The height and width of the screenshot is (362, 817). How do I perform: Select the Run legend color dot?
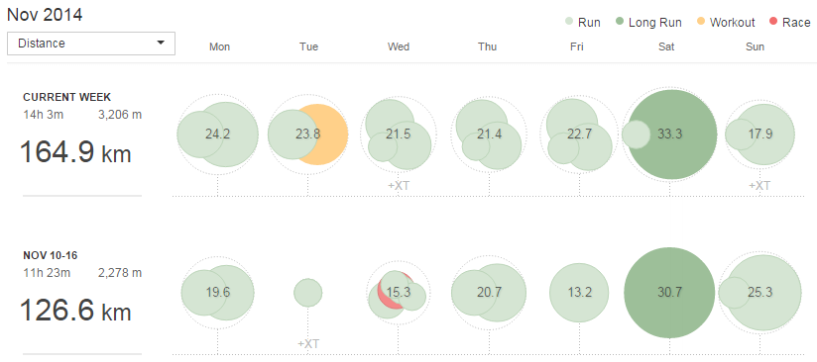pyautogui.click(x=569, y=23)
